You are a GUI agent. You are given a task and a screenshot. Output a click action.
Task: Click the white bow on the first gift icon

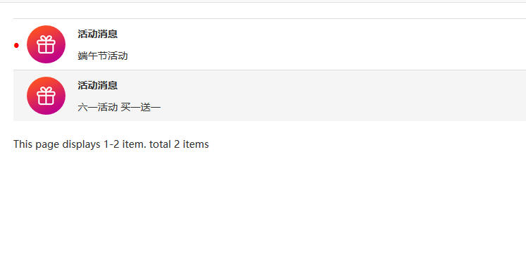coord(46,38)
